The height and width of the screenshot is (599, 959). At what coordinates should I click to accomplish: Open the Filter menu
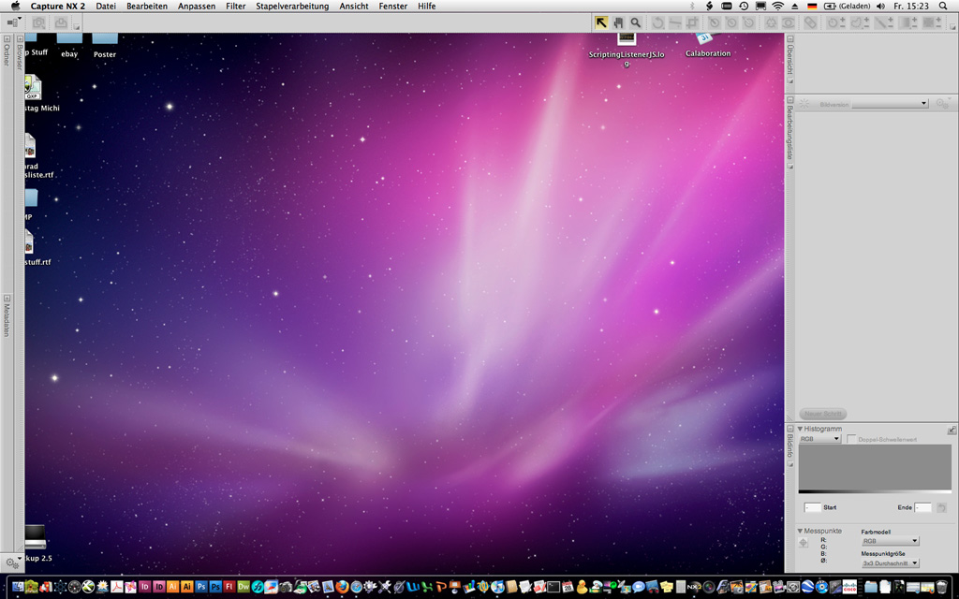(235, 7)
